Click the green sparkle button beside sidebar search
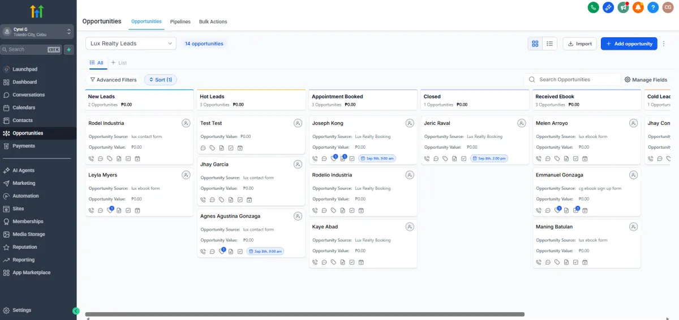This screenshot has width=679, height=320. coord(69,50)
